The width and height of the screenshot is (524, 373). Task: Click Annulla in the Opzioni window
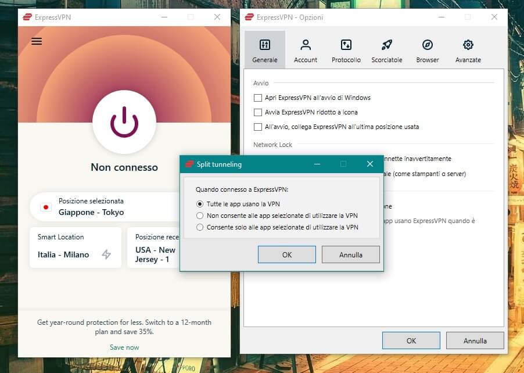tap(475, 340)
